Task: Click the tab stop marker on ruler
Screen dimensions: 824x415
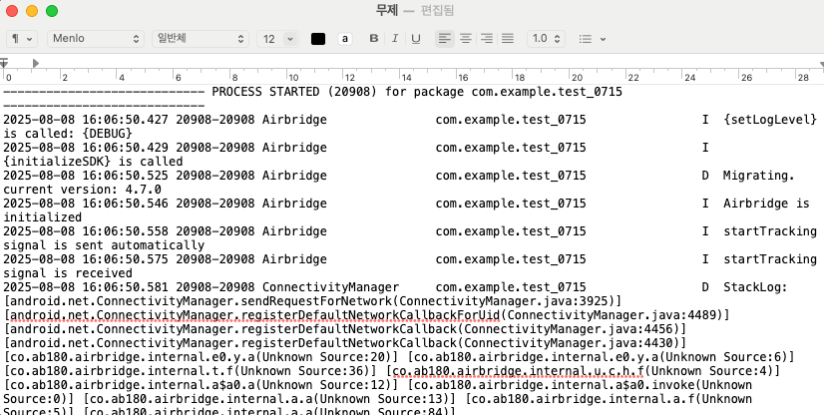Action: click(35, 63)
